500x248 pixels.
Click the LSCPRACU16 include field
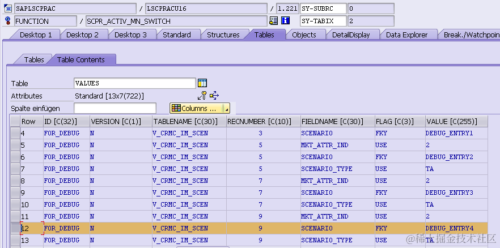[x=206, y=8]
